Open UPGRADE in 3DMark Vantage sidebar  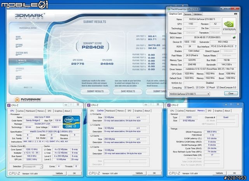pos(20,69)
